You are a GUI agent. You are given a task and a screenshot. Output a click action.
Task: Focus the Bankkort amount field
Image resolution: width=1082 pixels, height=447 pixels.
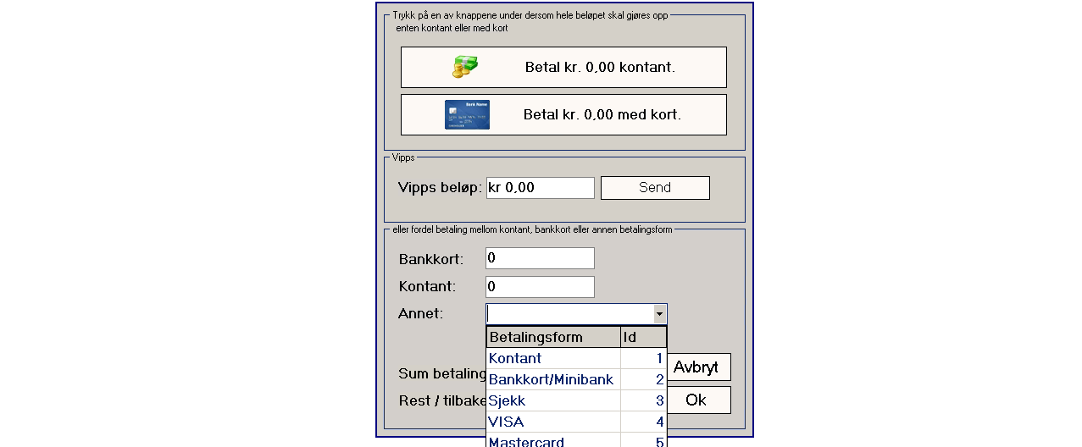[540, 258]
